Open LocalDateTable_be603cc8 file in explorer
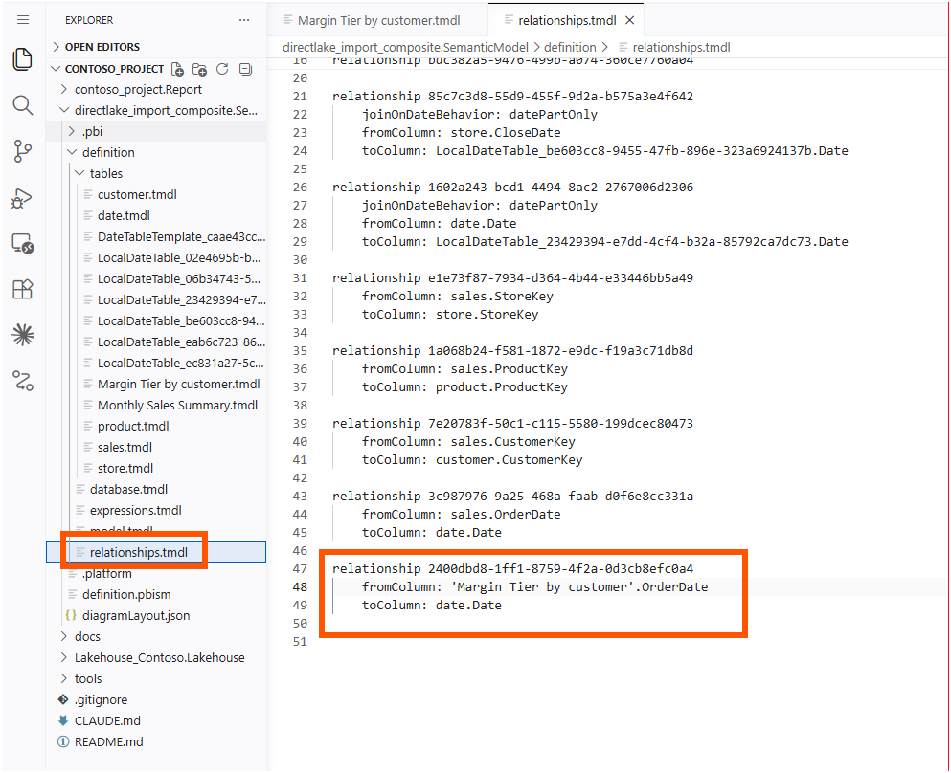This screenshot has height=773, width=951. point(181,321)
